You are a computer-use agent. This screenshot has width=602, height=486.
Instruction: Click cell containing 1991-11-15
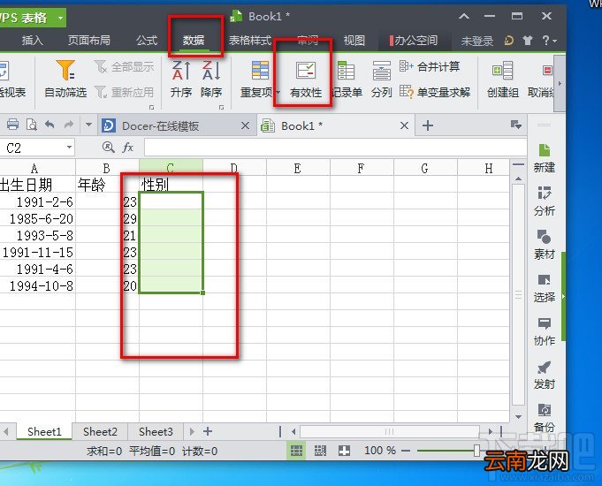tap(38, 252)
